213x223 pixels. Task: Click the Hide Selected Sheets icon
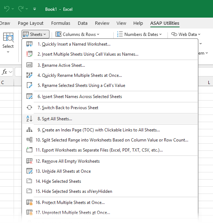click(29, 181)
